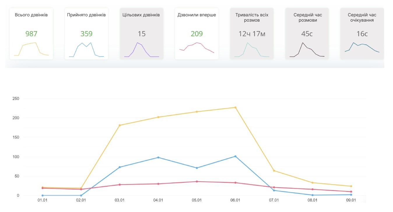
Task: Click the 100 y-axis label
Action: tap(16, 157)
